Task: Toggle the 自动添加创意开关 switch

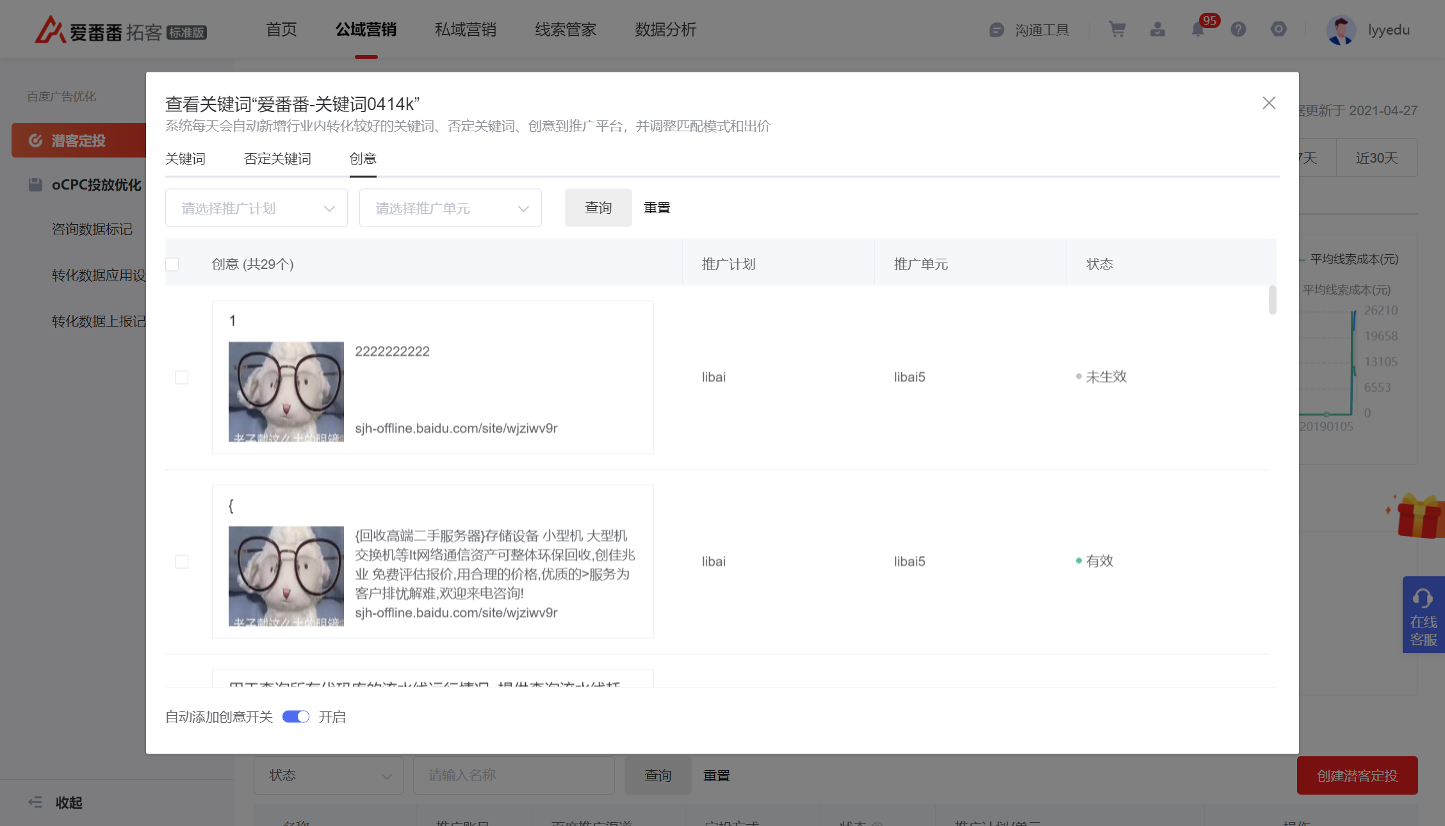Action: (296, 717)
